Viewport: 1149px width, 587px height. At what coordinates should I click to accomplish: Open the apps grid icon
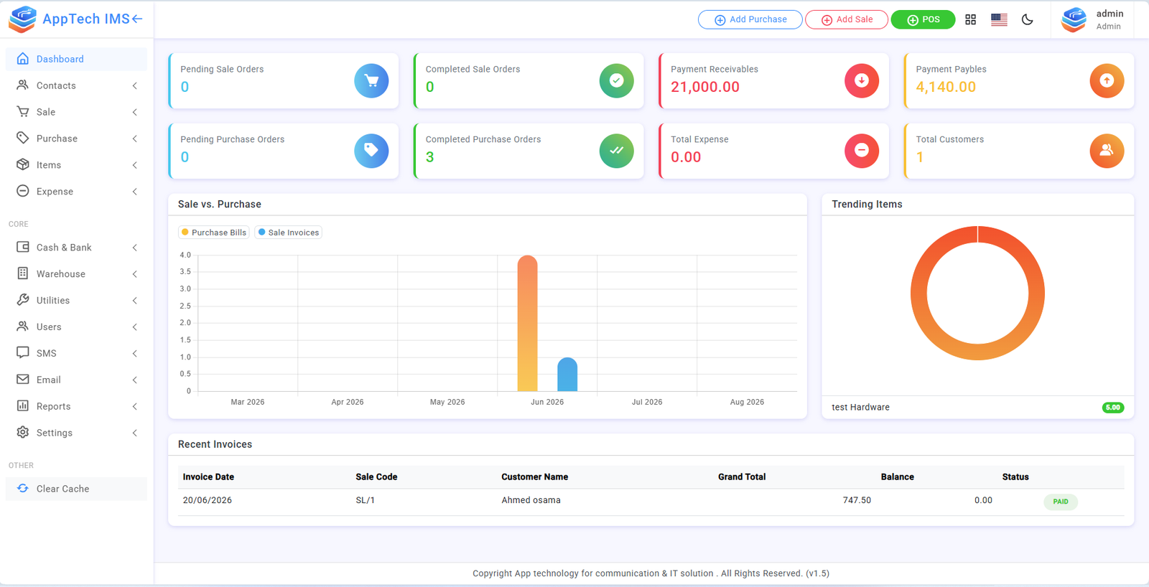970,19
